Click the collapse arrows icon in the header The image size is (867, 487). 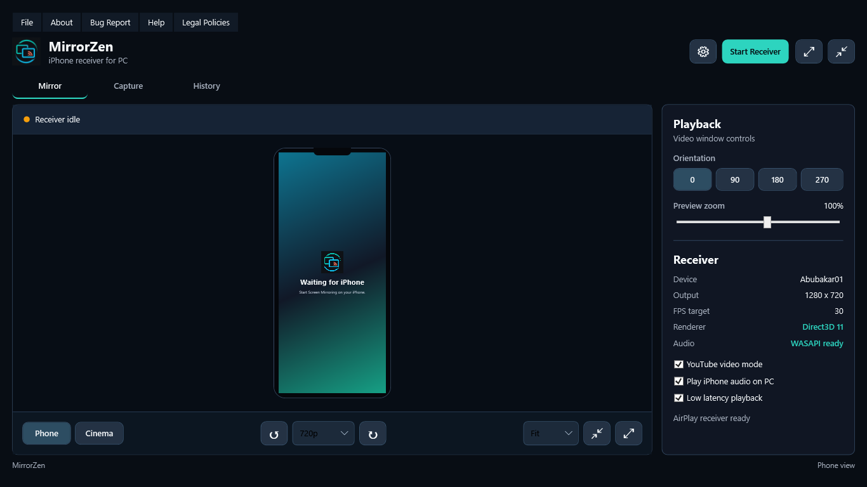(842, 52)
